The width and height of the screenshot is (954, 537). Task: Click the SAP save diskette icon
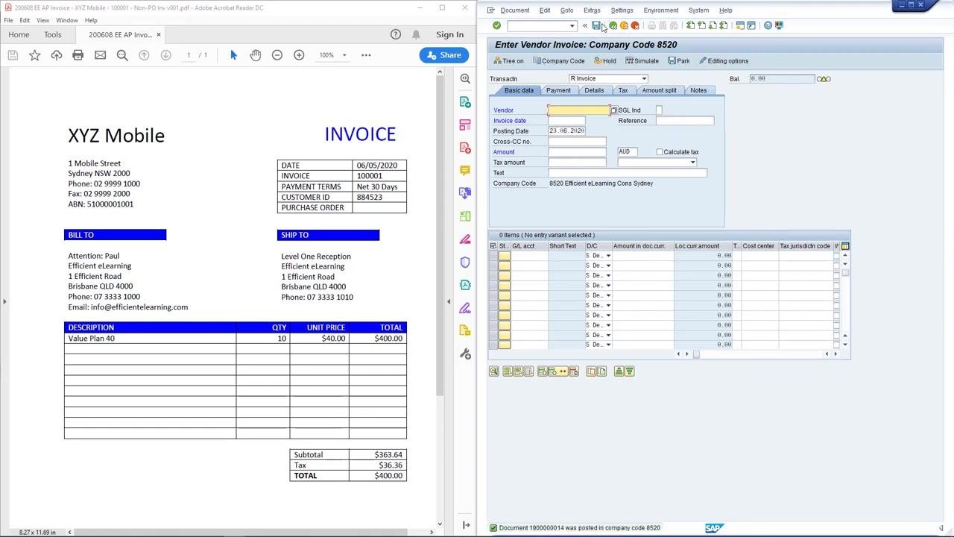click(596, 25)
